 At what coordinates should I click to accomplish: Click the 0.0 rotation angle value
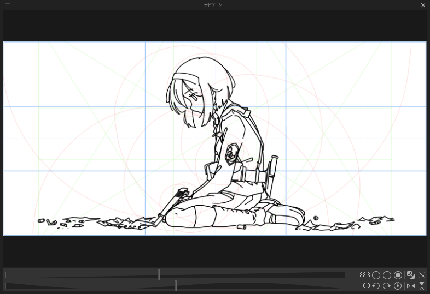coord(366,286)
